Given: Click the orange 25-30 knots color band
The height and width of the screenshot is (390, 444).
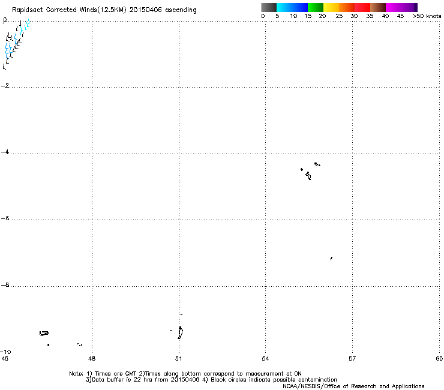Looking at the screenshot, I should click(347, 7).
